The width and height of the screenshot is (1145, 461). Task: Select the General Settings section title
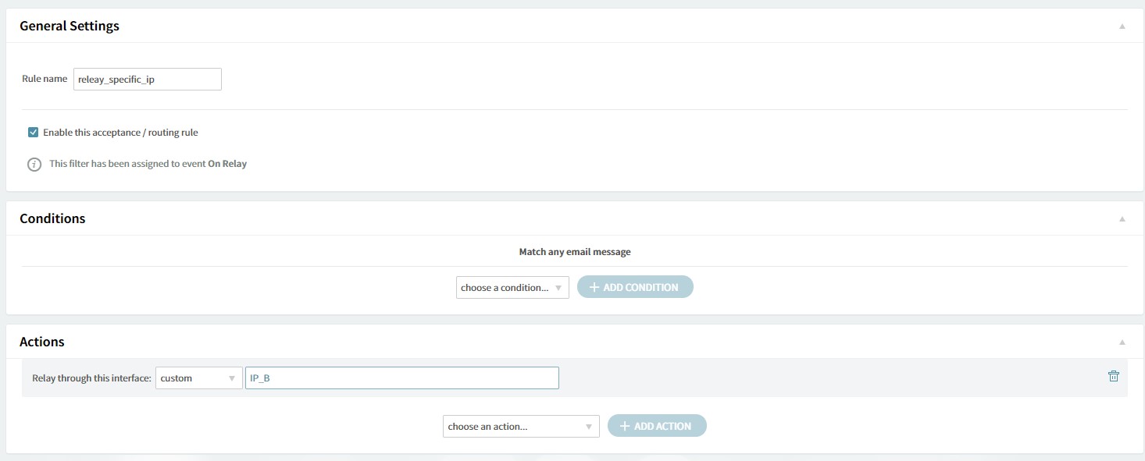pyautogui.click(x=70, y=26)
